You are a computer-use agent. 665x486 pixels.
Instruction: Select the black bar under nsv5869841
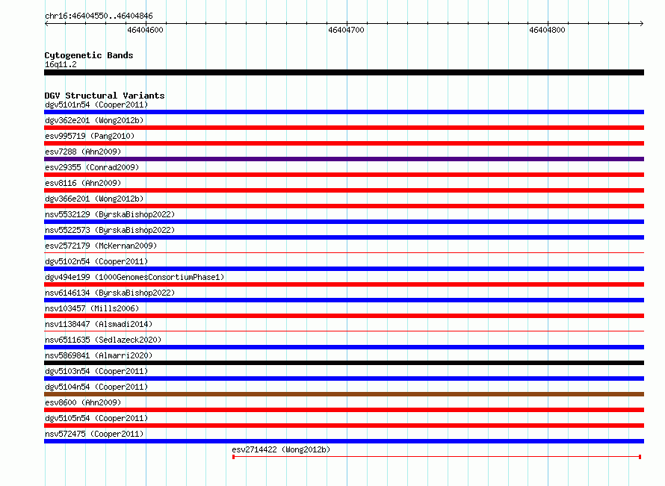tap(344, 363)
